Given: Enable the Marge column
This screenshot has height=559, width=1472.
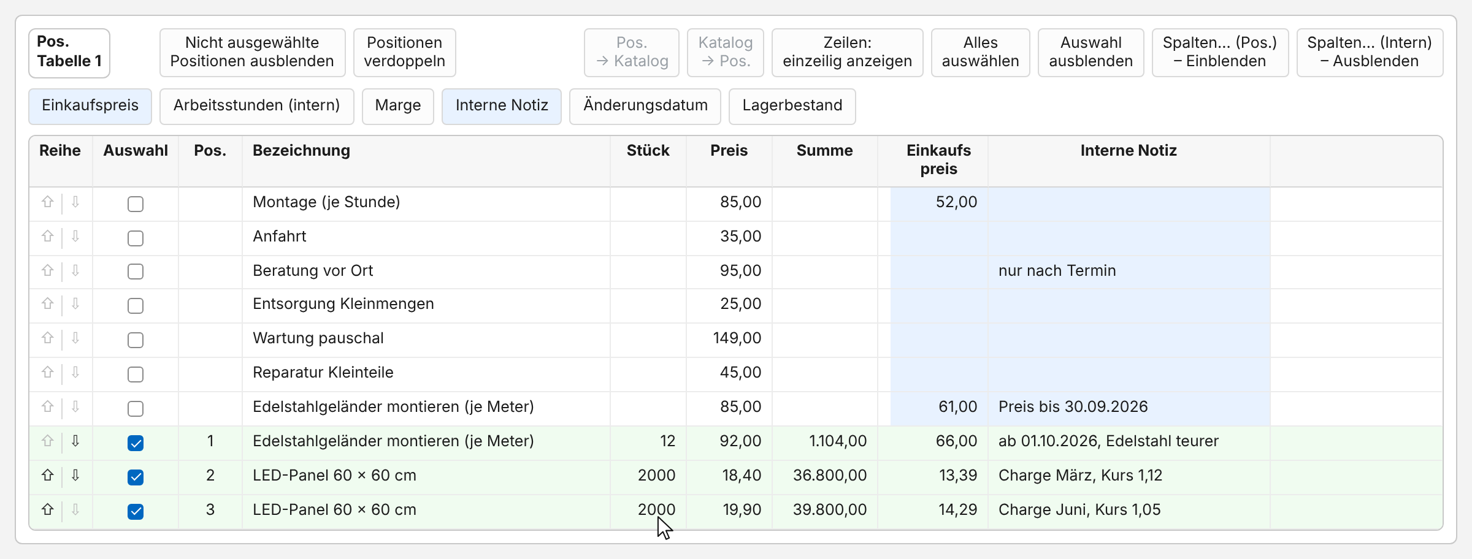Looking at the screenshot, I should click(x=398, y=106).
